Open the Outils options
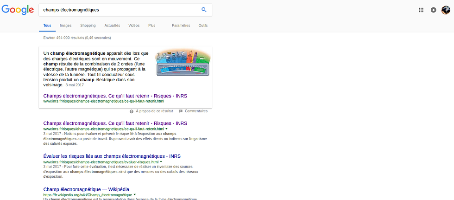The width and height of the screenshot is (454, 200). click(203, 26)
